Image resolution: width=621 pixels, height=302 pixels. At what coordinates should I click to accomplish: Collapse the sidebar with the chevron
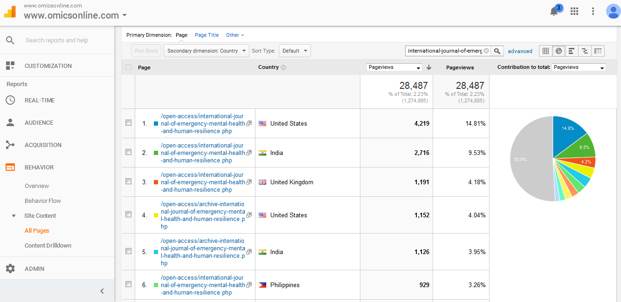(x=102, y=291)
